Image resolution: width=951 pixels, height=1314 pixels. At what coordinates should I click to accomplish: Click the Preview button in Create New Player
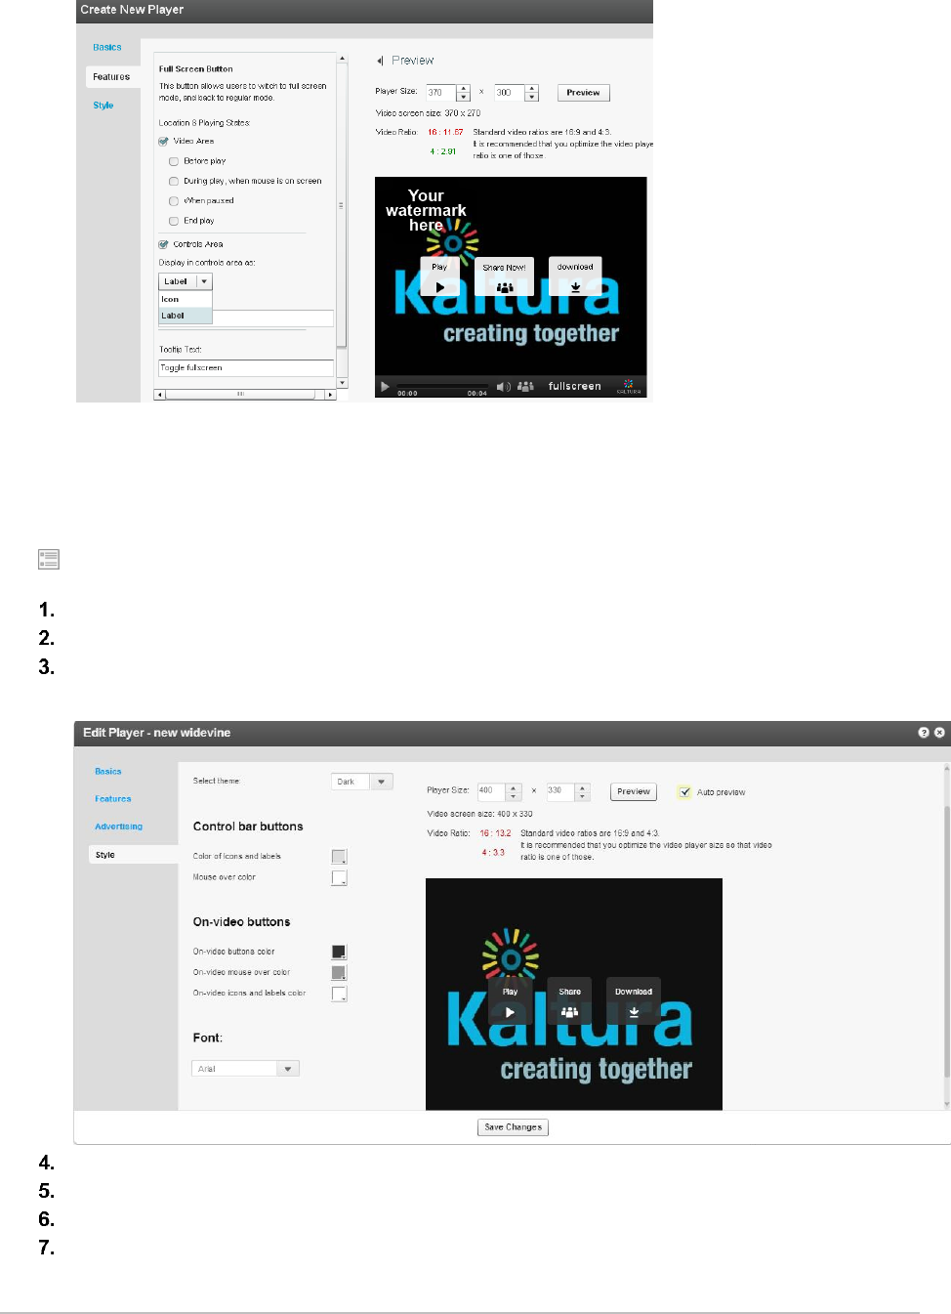[x=584, y=93]
